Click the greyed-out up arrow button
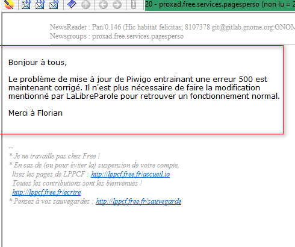The image size is (295, 247). (85, 4)
